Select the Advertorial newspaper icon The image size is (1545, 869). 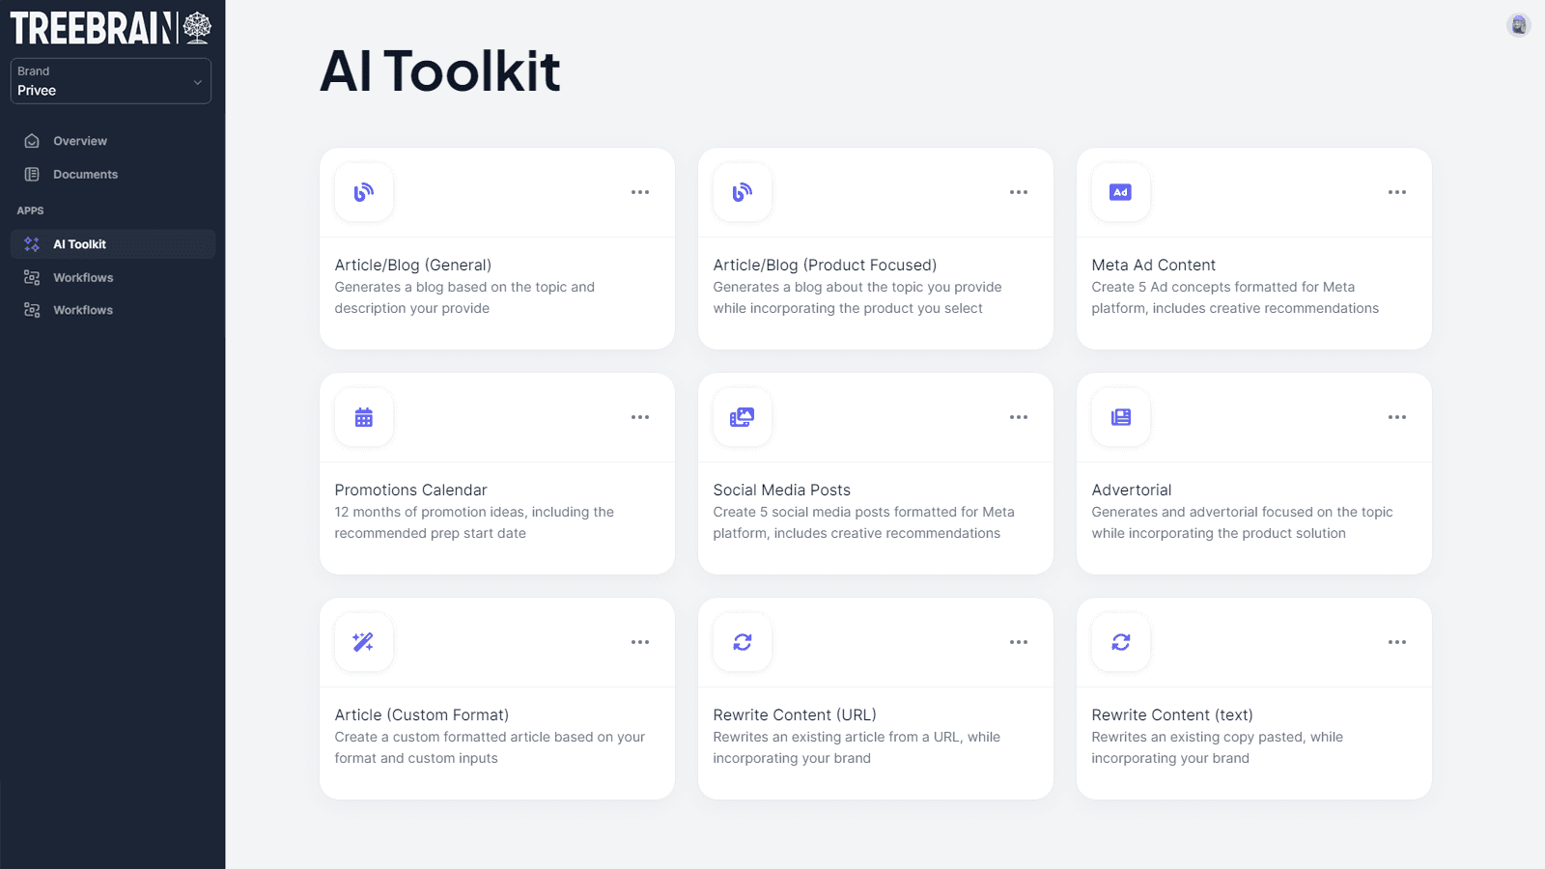(1120, 417)
